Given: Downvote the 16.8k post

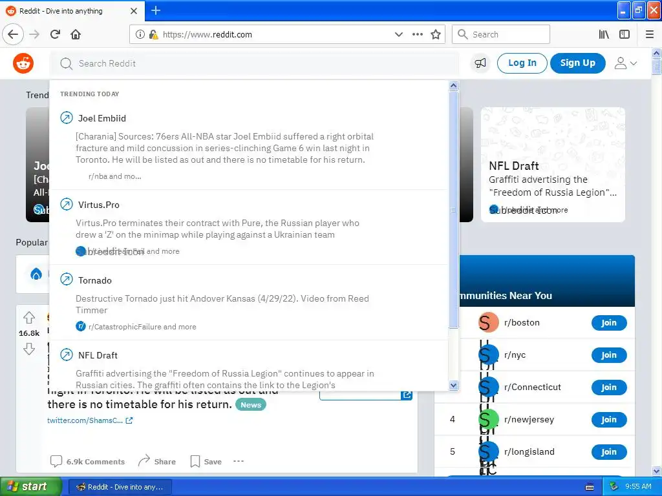Looking at the screenshot, I should click(x=29, y=349).
